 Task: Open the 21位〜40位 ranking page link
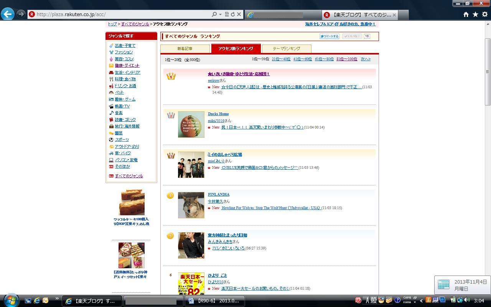click(x=281, y=59)
